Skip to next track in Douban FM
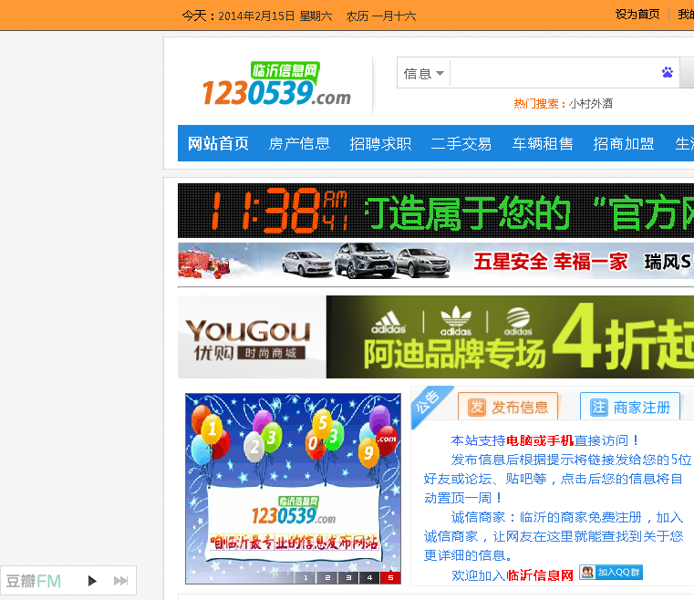694x600 pixels. pyautogui.click(x=120, y=581)
